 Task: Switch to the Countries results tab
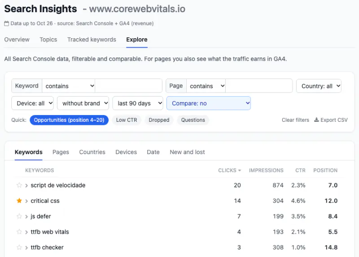pyautogui.click(x=92, y=152)
